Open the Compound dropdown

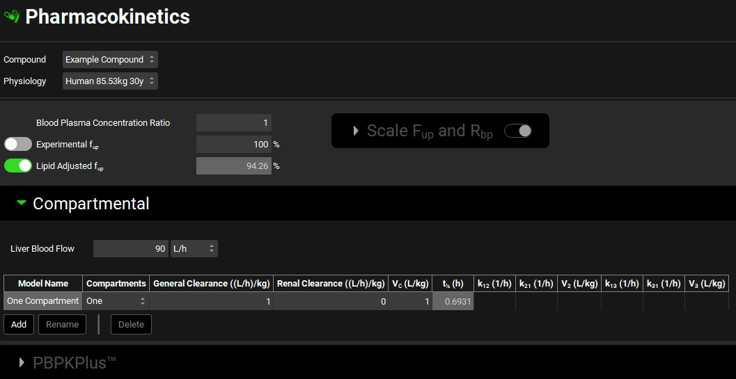click(110, 60)
